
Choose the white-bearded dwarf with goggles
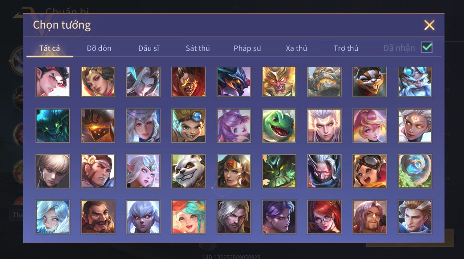coord(415,82)
